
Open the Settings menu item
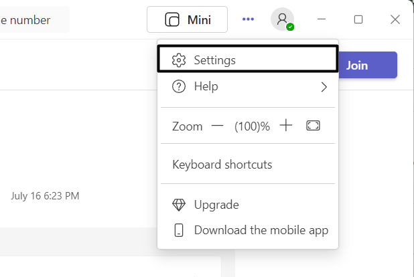(x=215, y=60)
